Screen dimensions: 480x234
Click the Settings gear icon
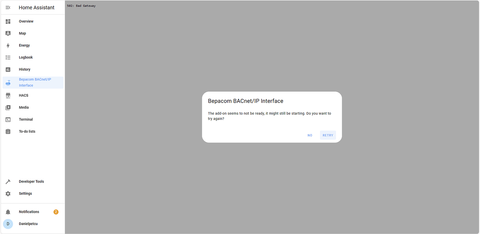tap(8, 194)
